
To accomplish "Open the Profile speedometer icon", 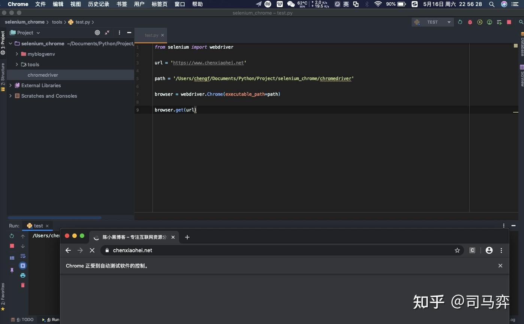I will coord(490,22).
